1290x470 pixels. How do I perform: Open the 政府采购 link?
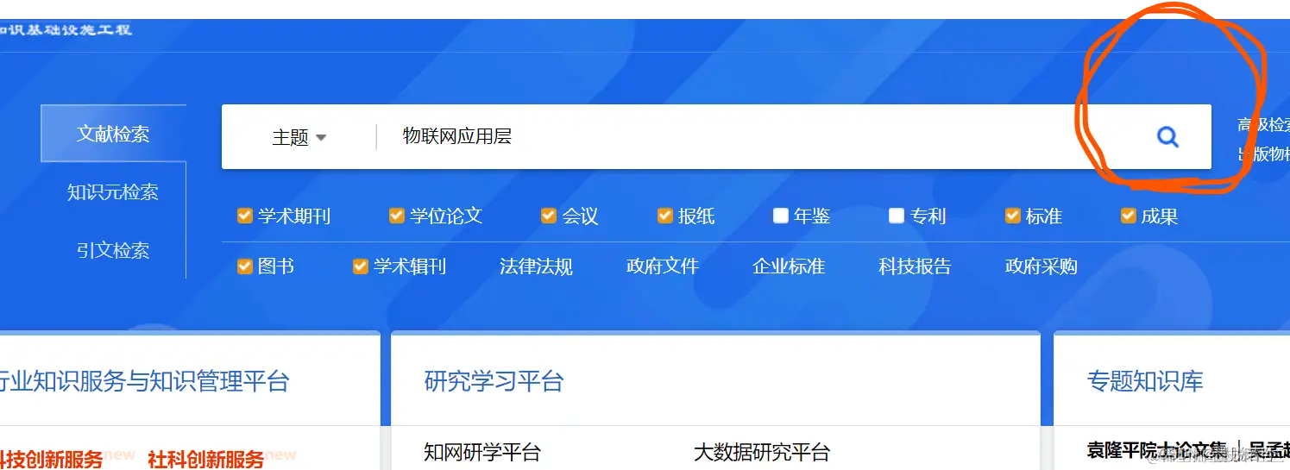pos(1041,266)
